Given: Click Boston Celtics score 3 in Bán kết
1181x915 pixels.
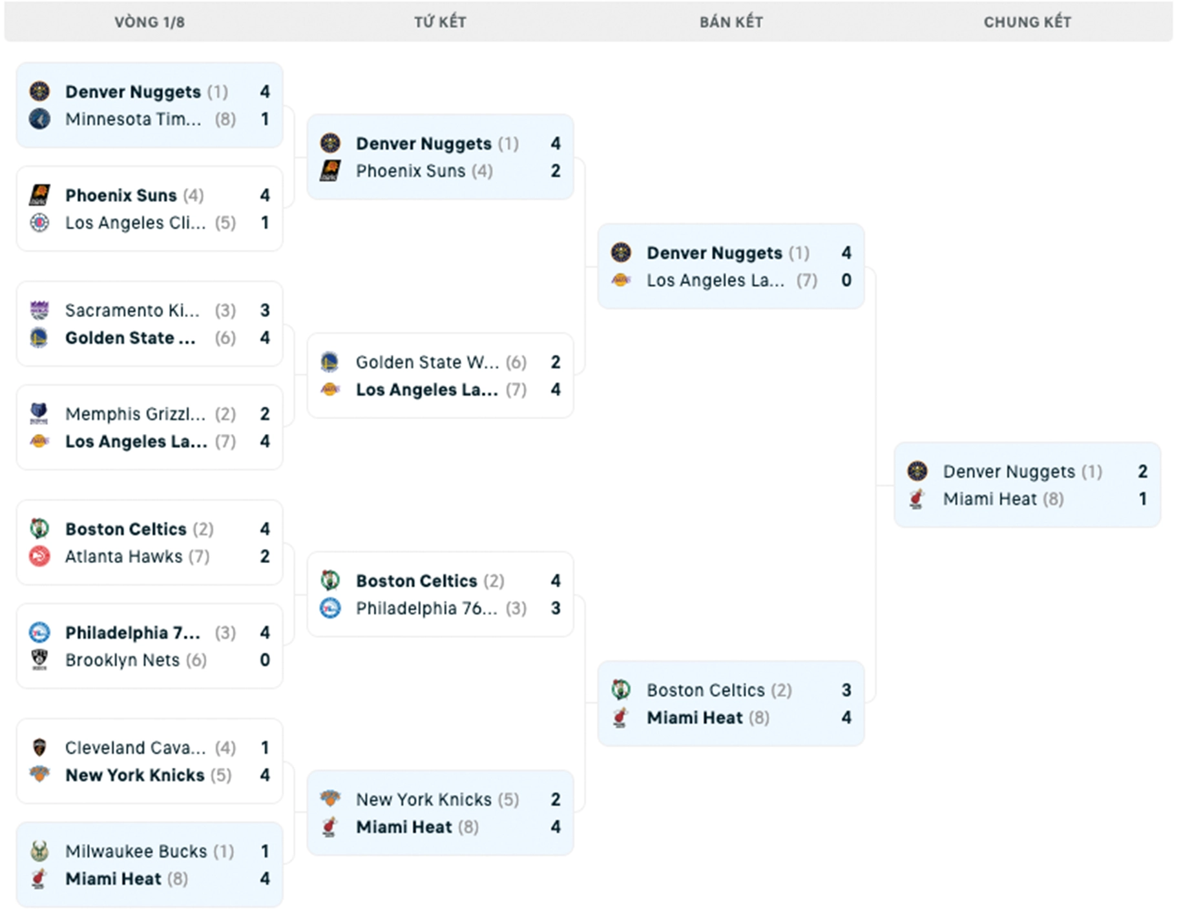Looking at the screenshot, I should click(846, 690).
